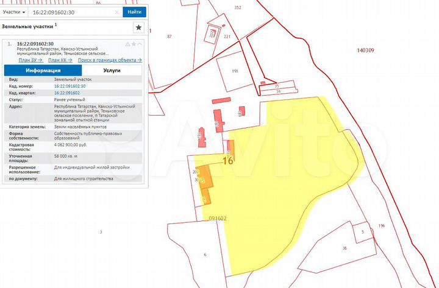Click the favorites star button in panel header
The width and height of the screenshot is (439, 288).
coord(138,27)
